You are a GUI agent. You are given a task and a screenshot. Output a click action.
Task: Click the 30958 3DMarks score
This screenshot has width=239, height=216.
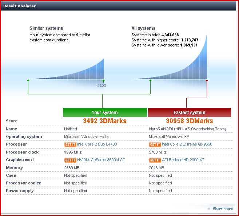tap(190, 121)
